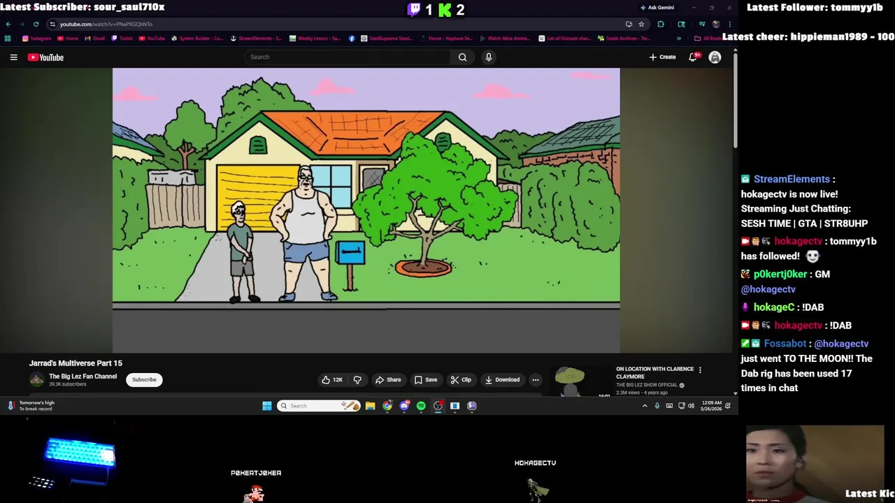Open File Explorer from the taskbar

371,406
